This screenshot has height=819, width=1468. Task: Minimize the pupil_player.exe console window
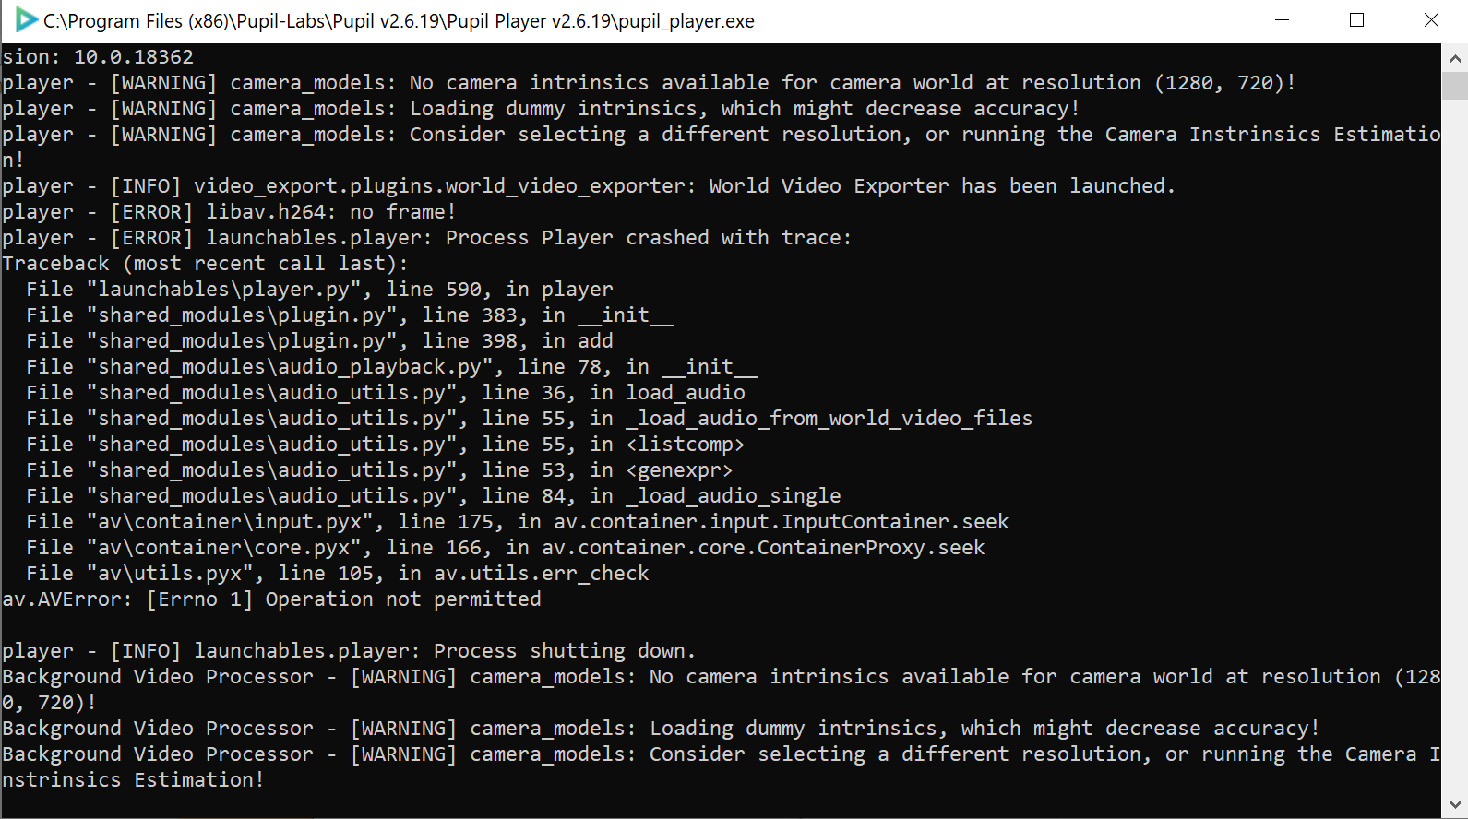[1282, 20]
